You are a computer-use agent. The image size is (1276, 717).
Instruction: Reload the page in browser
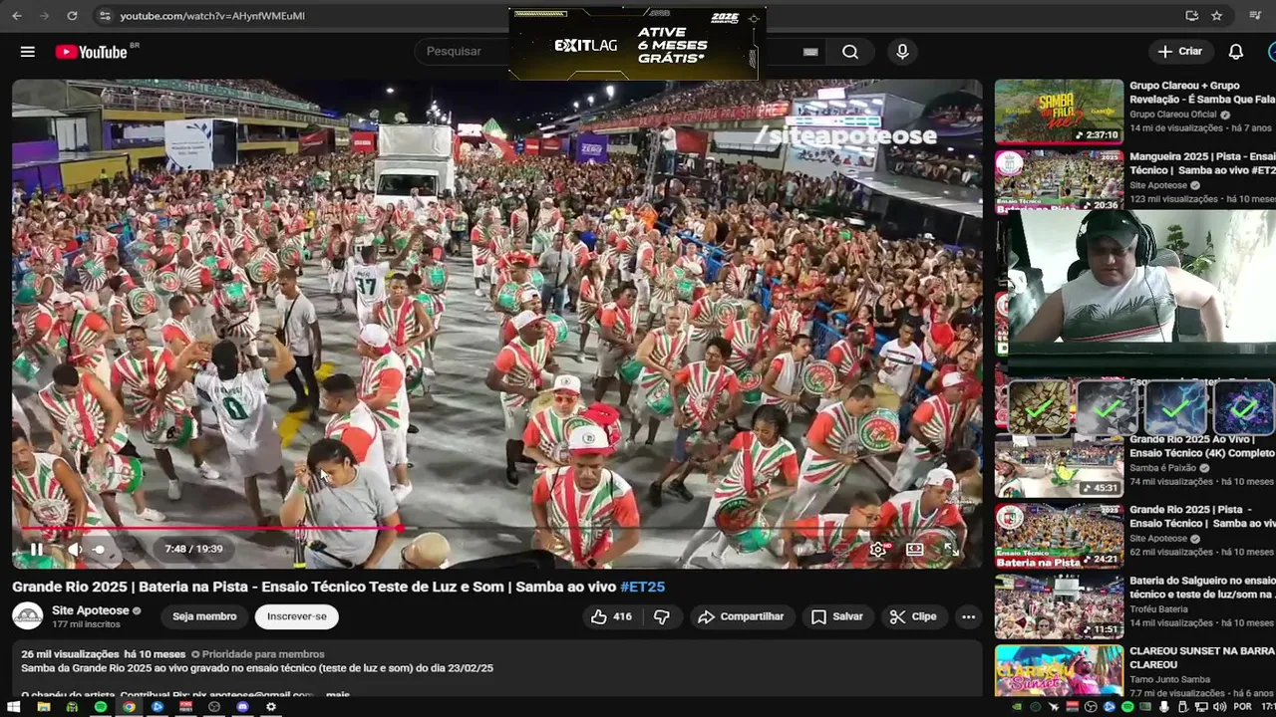(x=72, y=16)
